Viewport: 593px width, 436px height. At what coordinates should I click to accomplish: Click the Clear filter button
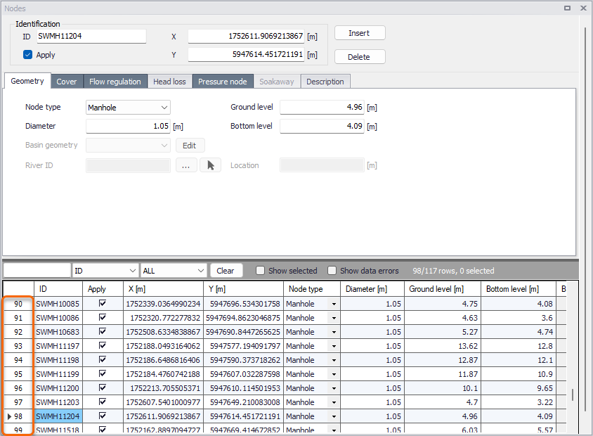(226, 271)
